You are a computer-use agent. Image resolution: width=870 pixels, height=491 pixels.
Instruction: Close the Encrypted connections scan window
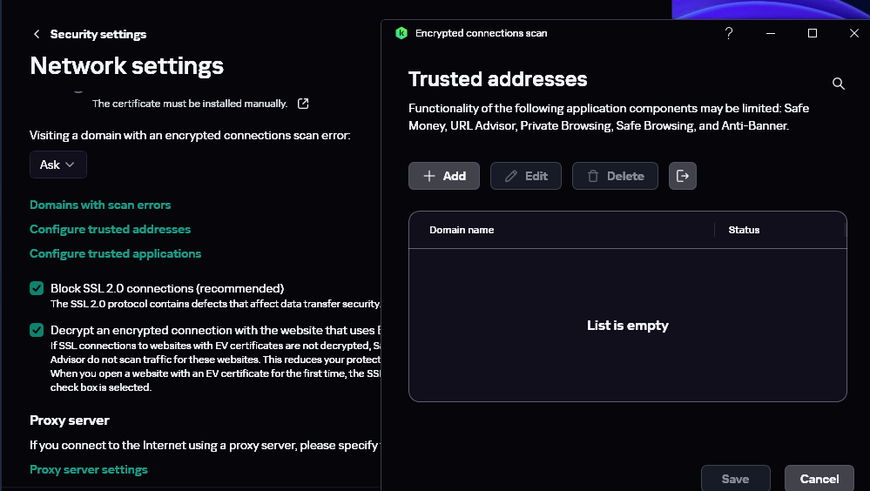click(x=853, y=33)
